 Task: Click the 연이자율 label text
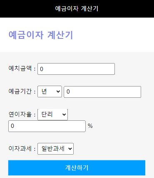(20, 114)
